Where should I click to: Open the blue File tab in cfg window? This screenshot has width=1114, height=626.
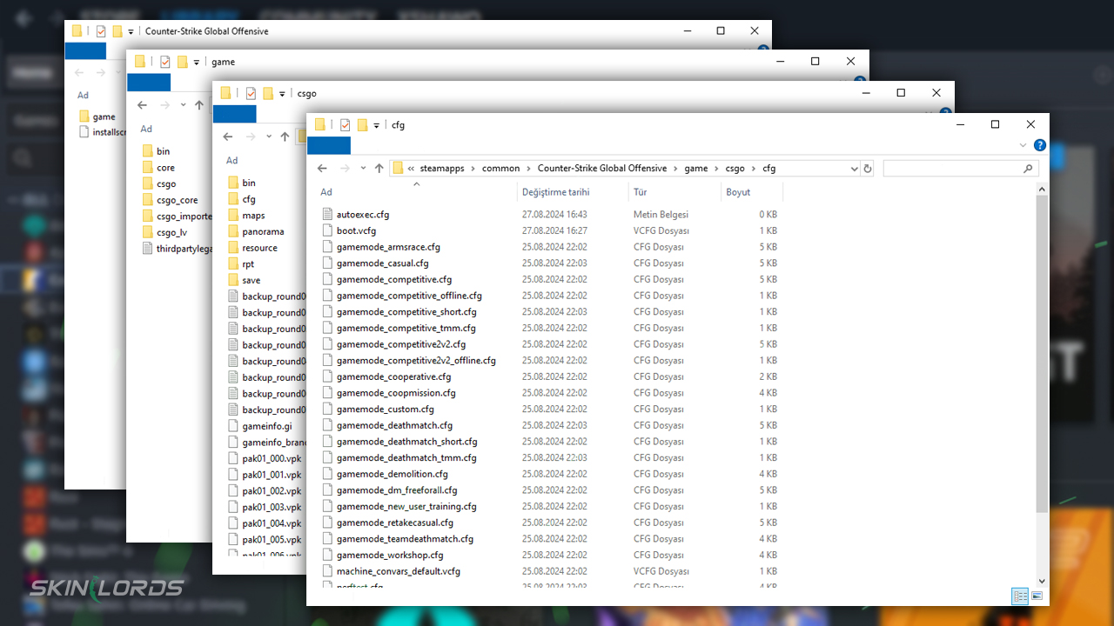(328, 145)
